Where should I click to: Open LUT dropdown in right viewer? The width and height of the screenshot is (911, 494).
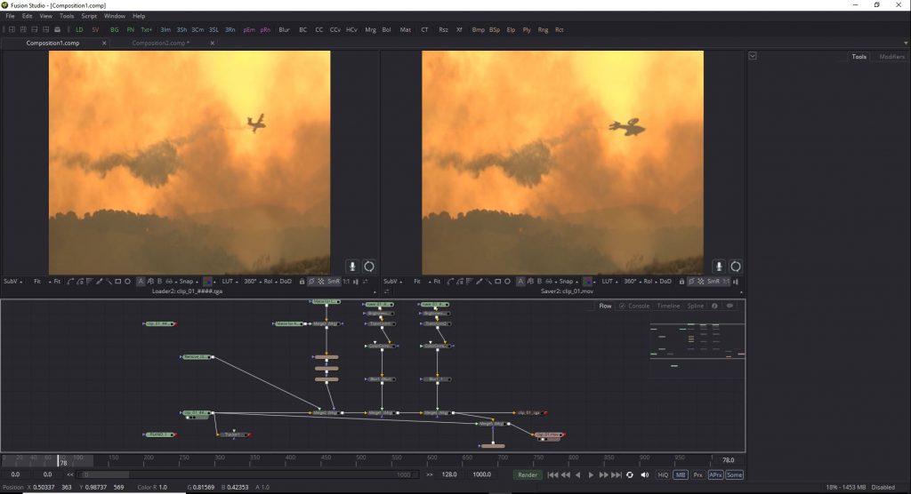(x=610, y=282)
